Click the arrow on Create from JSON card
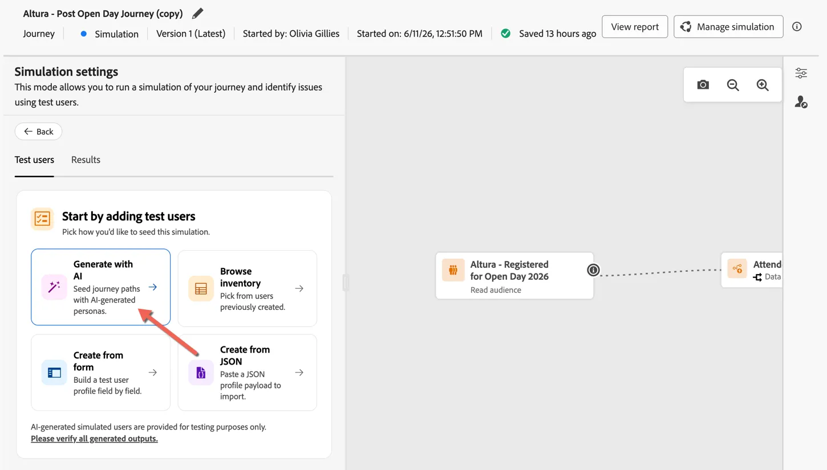Image resolution: width=827 pixels, height=470 pixels. pos(299,373)
